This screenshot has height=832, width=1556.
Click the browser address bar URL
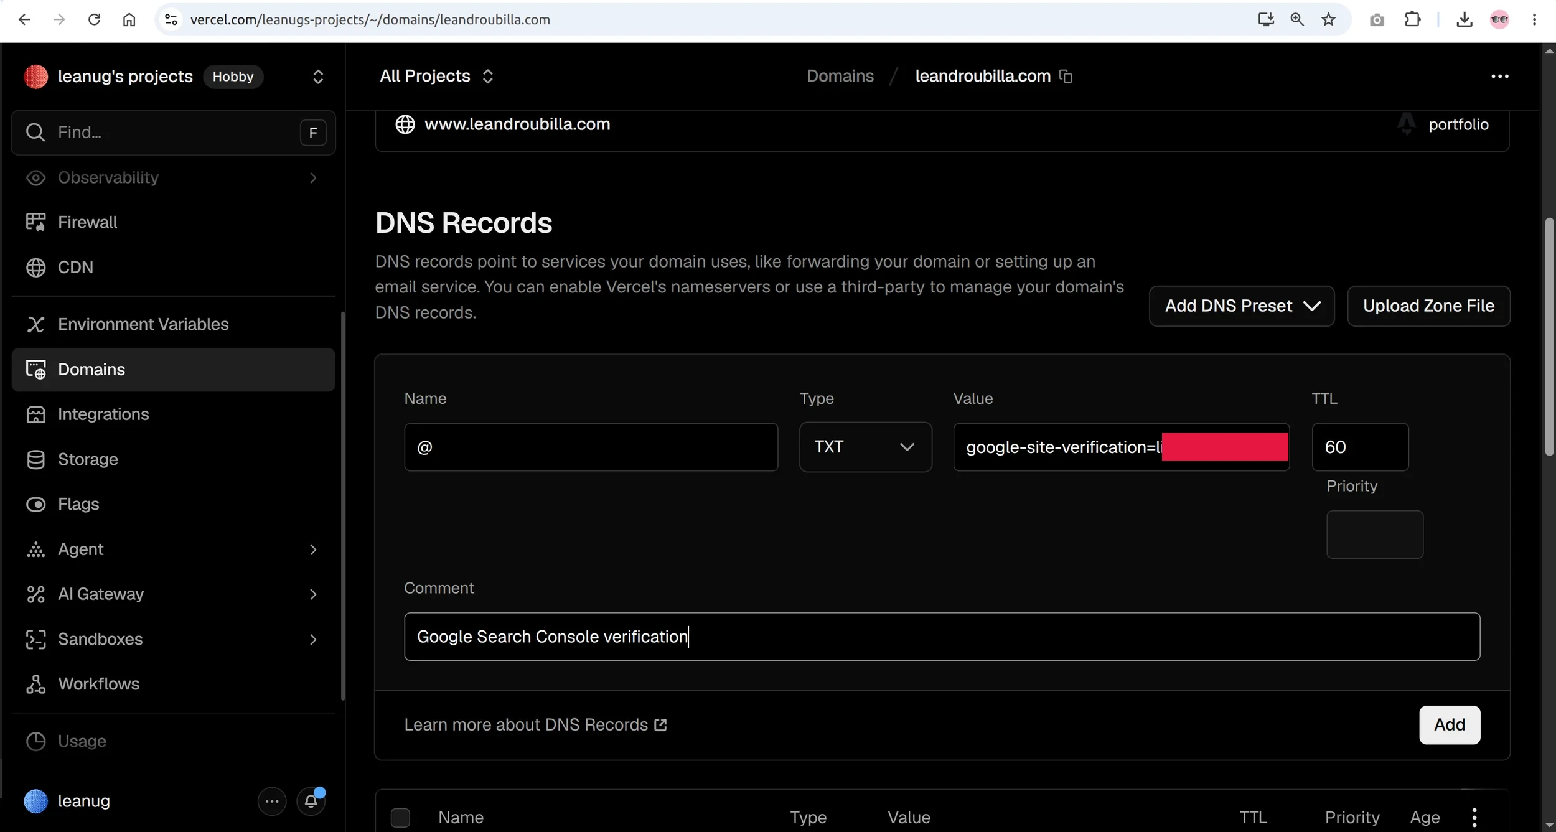(x=370, y=19)
